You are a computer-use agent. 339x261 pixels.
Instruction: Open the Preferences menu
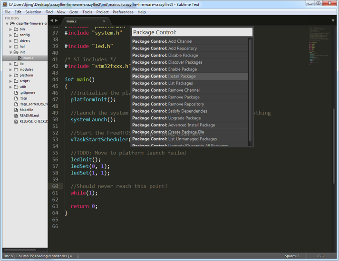click(123, 12)
